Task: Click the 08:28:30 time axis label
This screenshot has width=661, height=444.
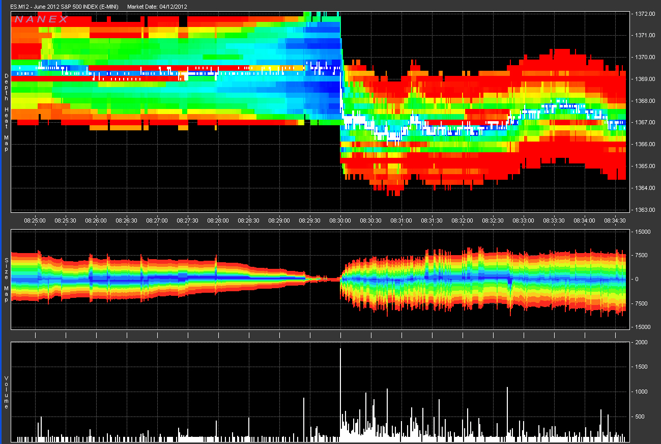Action: 249,220
